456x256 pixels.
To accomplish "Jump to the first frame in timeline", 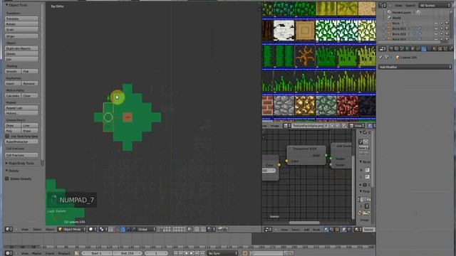I will click(176, 253).
